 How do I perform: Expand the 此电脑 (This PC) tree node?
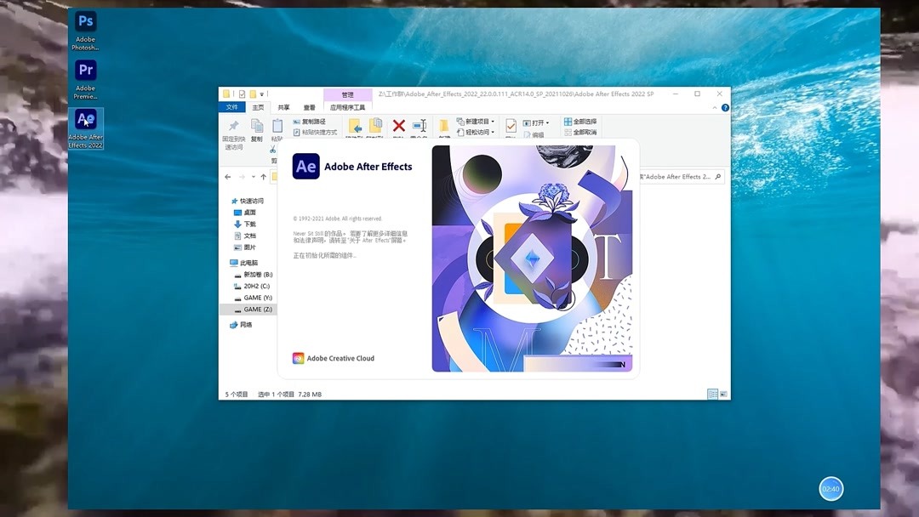click(228, 262)
